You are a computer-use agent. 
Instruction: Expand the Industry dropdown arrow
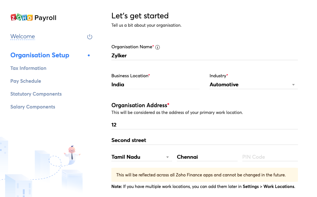tap(293, 85)
